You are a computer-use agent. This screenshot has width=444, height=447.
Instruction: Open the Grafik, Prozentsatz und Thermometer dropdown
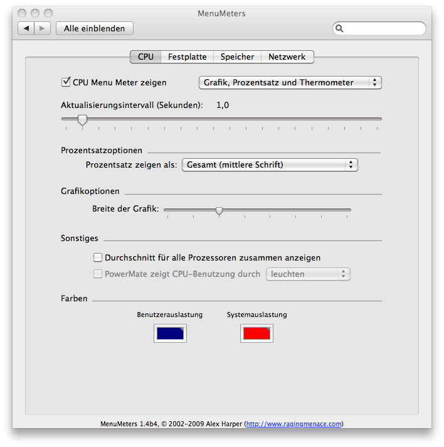coord(290,82)
